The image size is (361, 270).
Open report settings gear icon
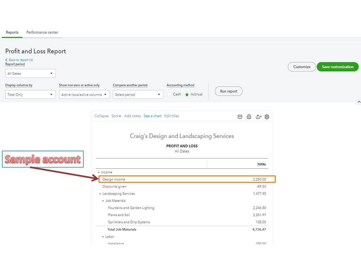267,117
